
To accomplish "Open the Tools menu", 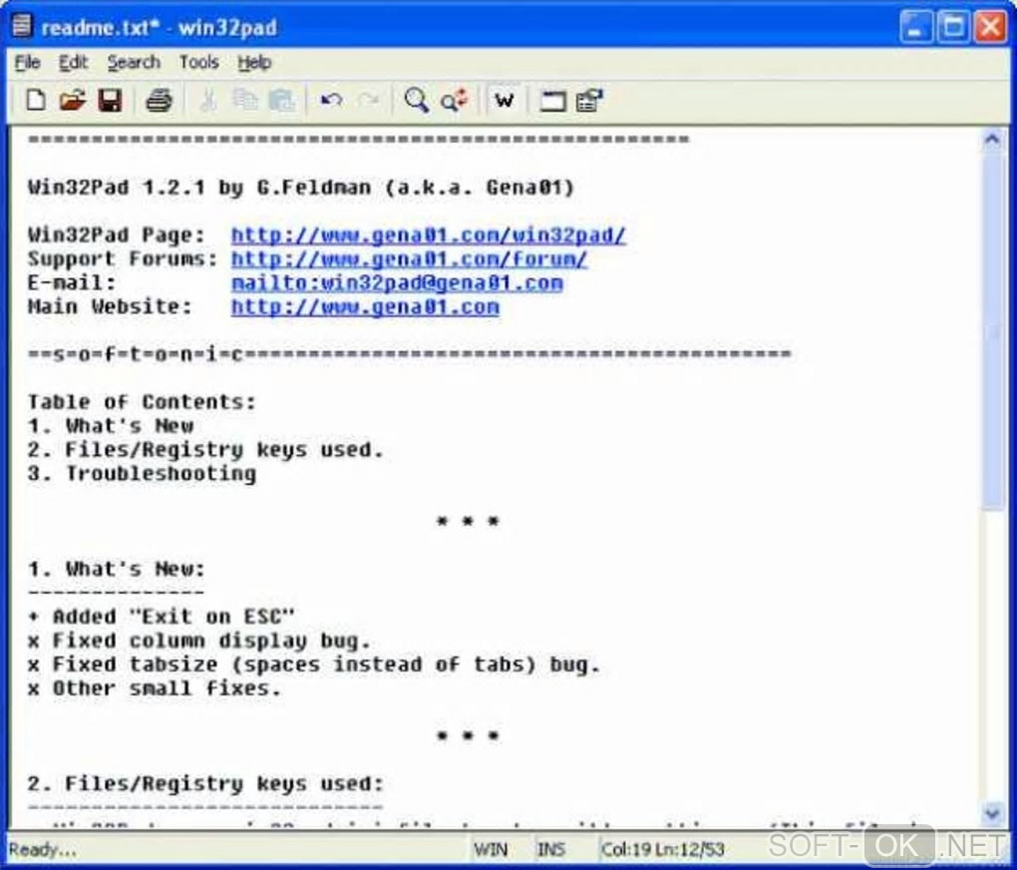I will click(198, 62).
